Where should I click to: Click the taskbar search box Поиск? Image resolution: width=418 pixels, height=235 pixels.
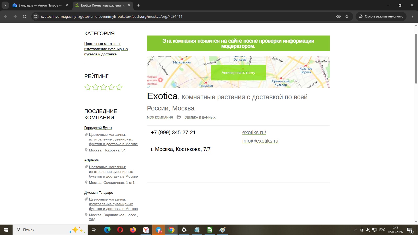pos(50,230)
